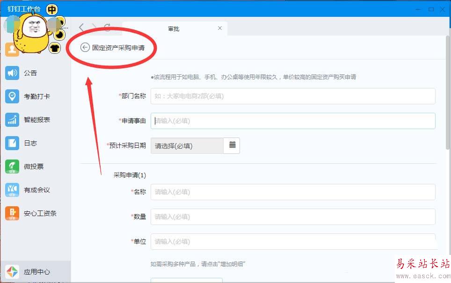
Task: Open the 智能报表 smart report icon
Action: 12,120
